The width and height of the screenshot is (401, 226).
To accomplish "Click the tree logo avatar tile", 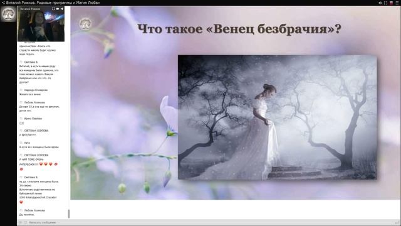I will [8, 14].
